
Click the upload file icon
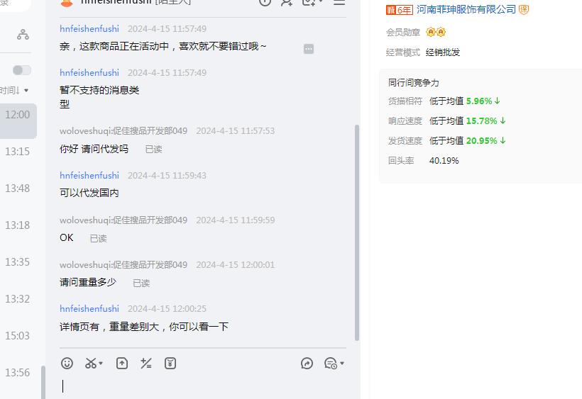point(122,364)
